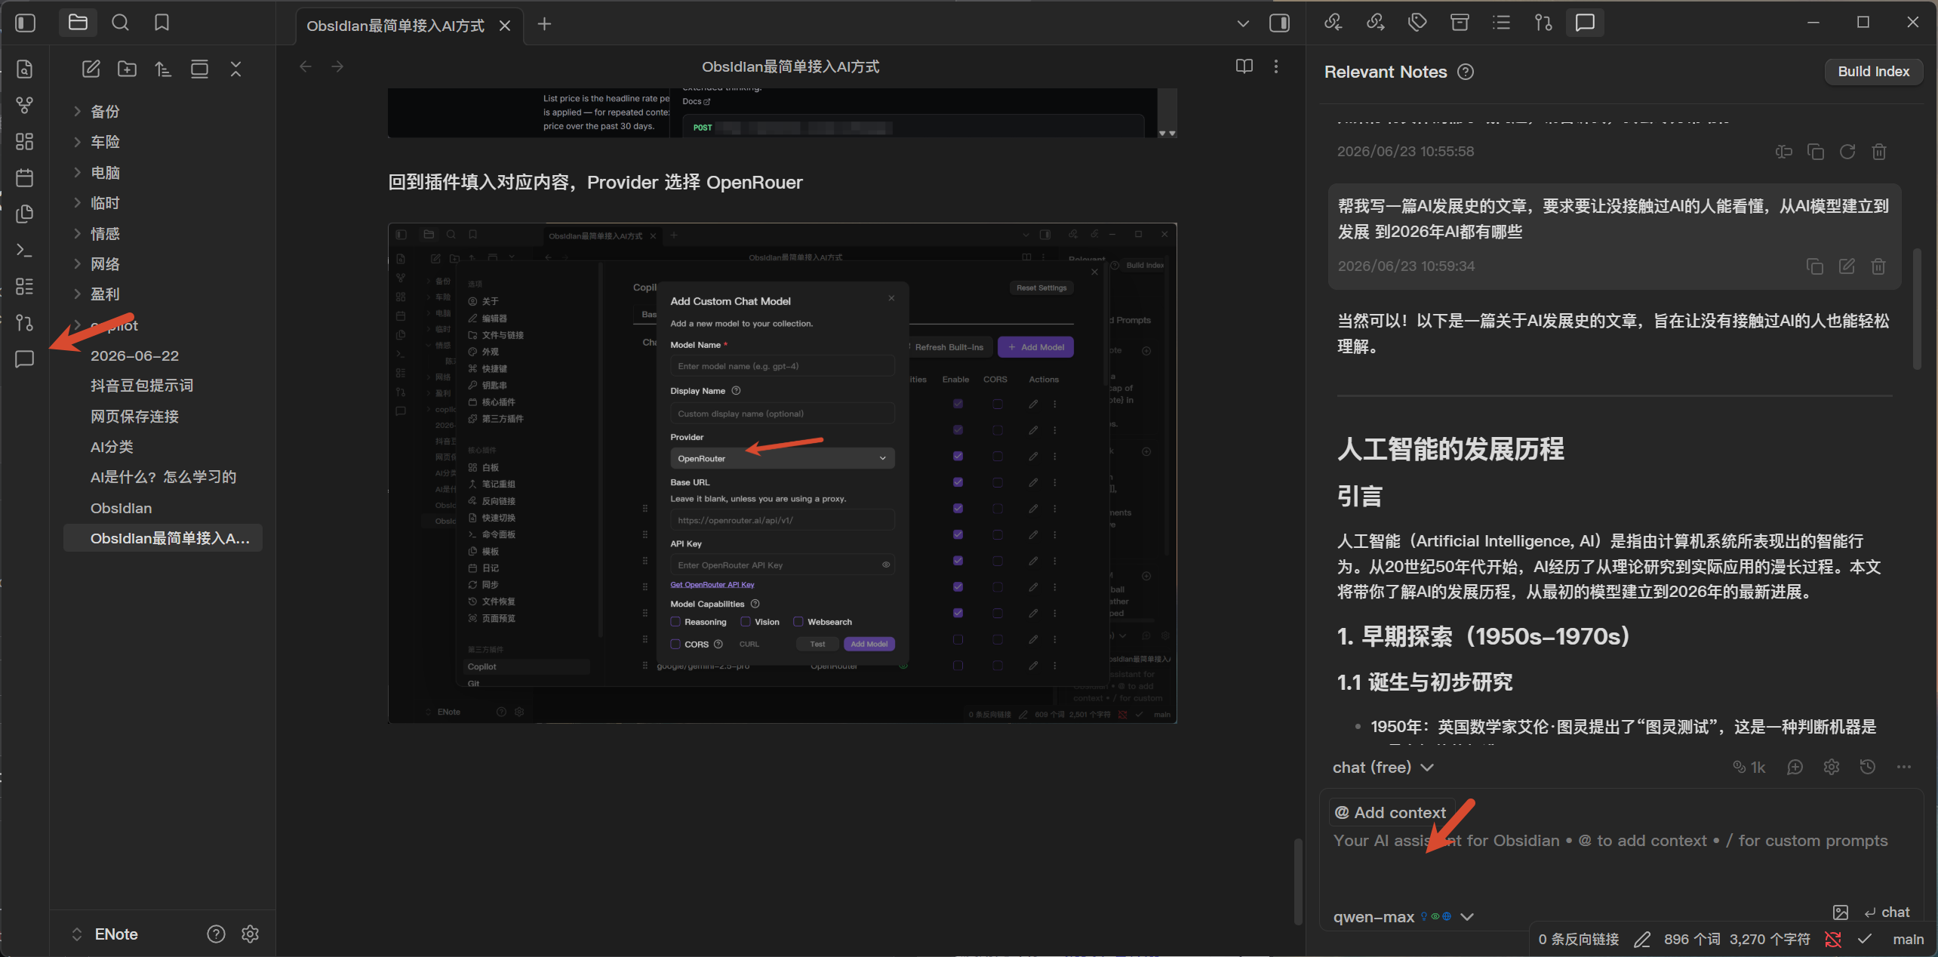Image resolution: width=1938 pixels, height=957 pixels.
Task: Open the qwen-max model dropdown
Action: 1403,917
